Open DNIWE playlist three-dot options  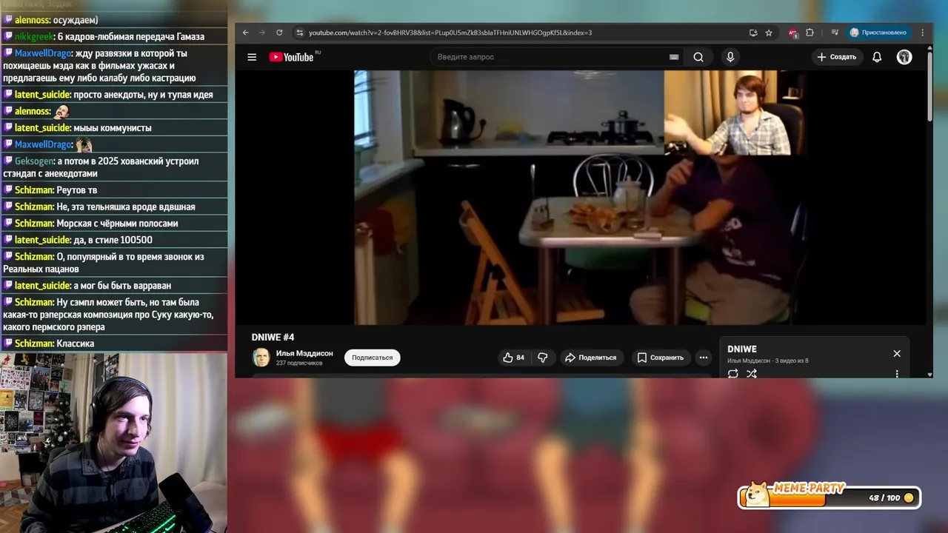coord(897,374)
